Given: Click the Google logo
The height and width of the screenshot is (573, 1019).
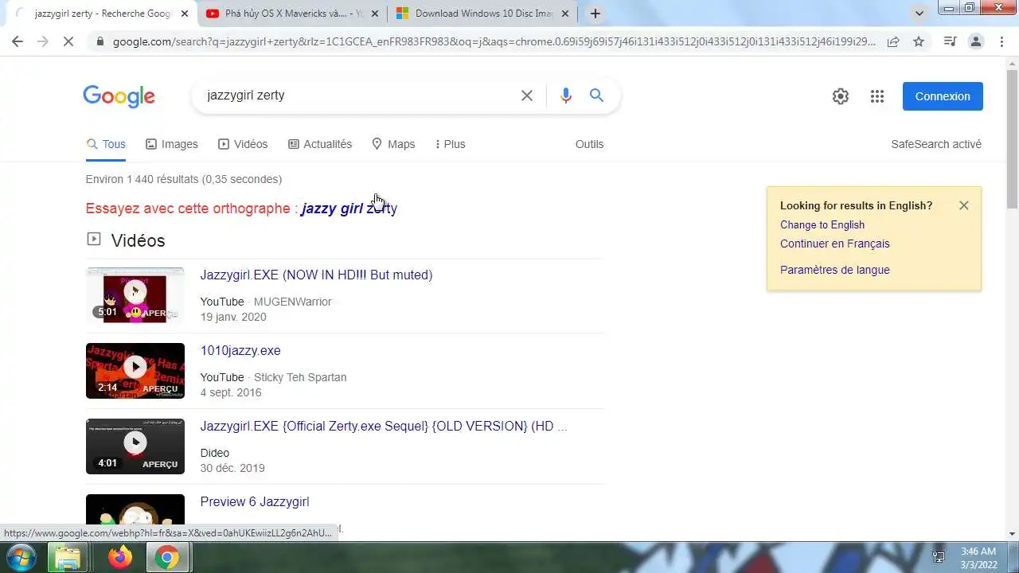Looking at the screenshot, I should click(119, 96).
